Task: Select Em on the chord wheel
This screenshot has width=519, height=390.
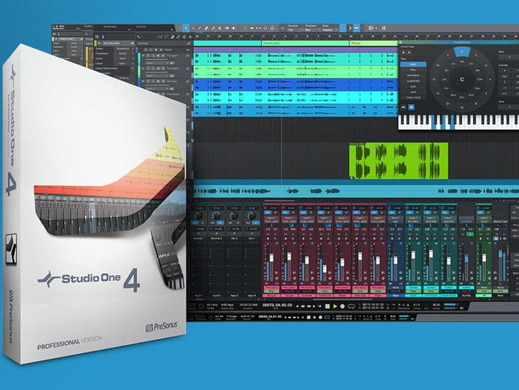Action: pos(471,64)
